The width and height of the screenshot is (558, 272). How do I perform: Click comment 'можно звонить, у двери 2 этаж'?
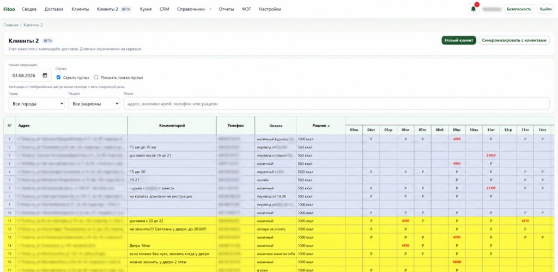coord(157,262)
